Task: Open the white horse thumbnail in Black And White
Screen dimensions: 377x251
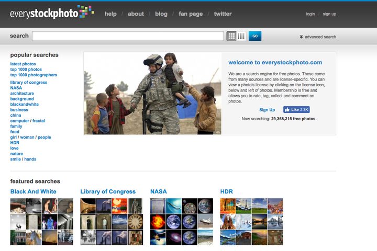Action: (x=34, y=237)
